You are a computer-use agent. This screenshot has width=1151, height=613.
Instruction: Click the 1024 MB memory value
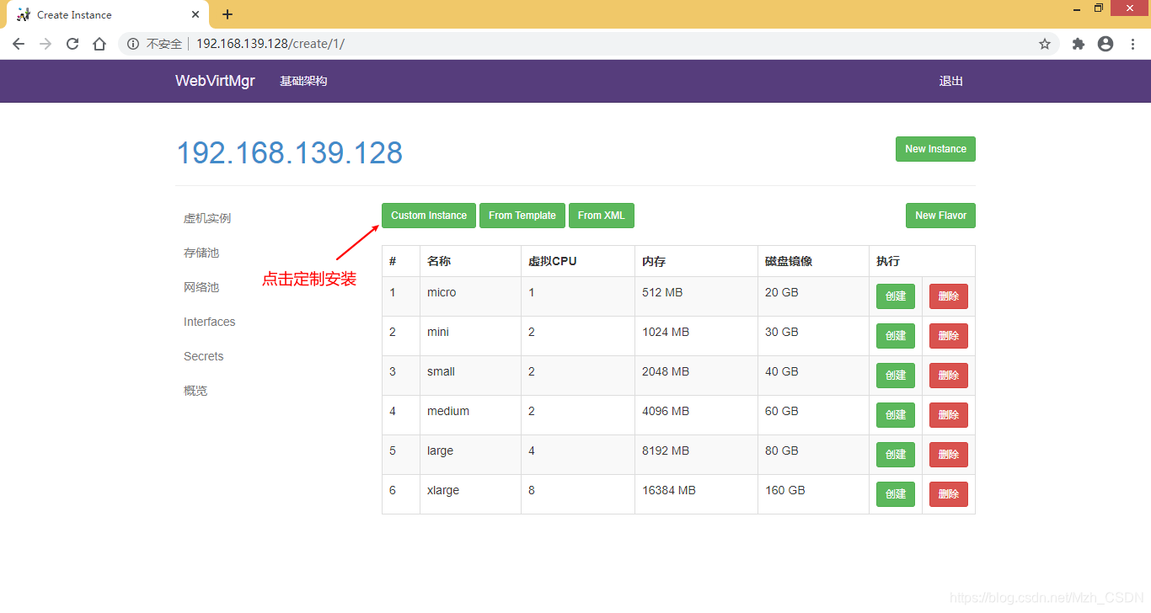666,332
